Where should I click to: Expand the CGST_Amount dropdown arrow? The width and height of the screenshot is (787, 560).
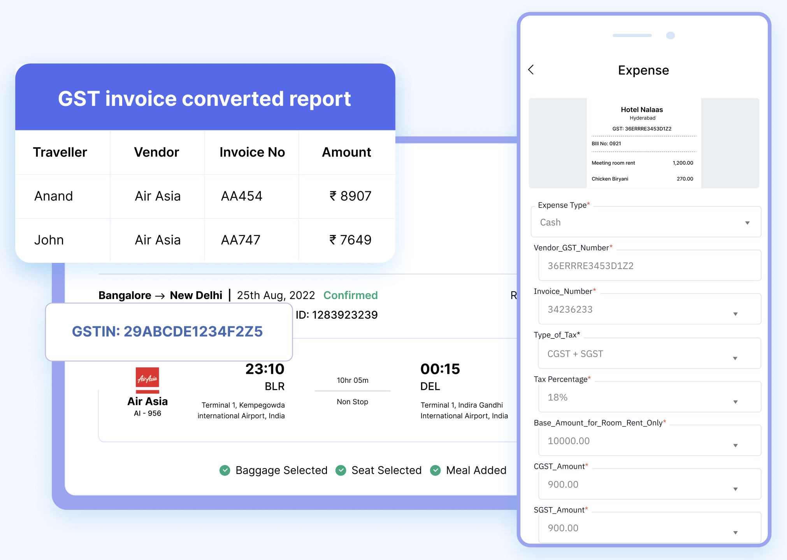pyautogui.click(x=735, y=489)
